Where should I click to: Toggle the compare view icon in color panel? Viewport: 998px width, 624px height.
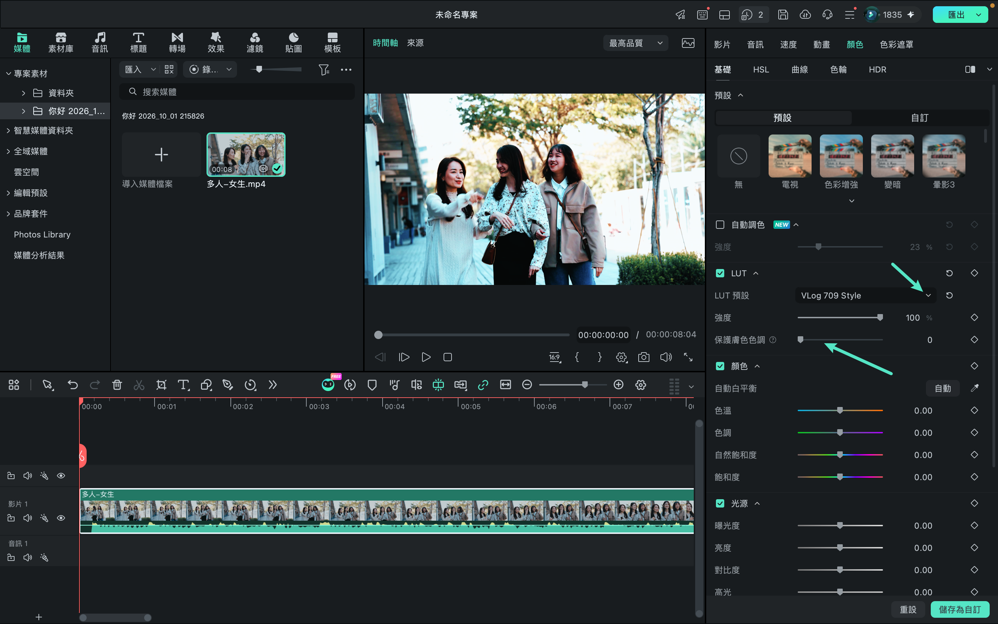click(970, 69)
